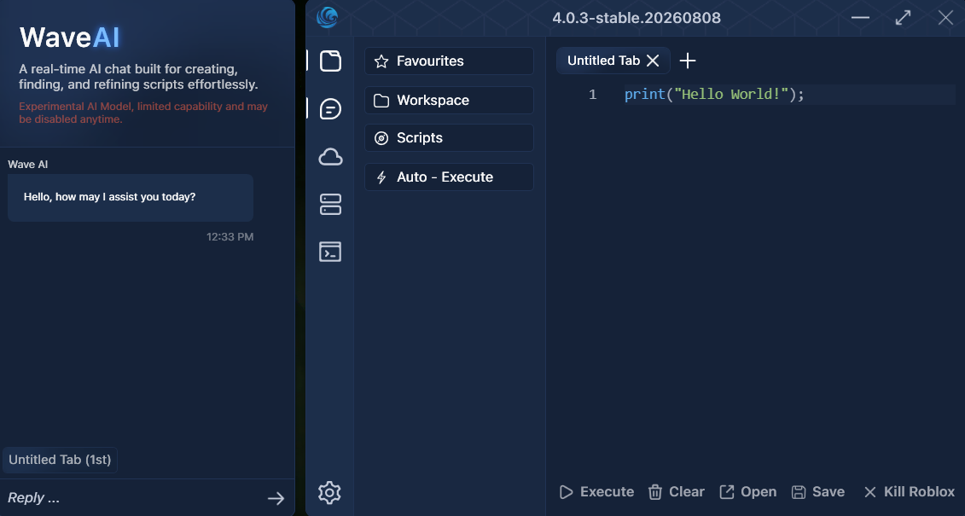The height and width of the screenshot is (516, 965).
Task: Open a script file
Action: coord(747,492)
